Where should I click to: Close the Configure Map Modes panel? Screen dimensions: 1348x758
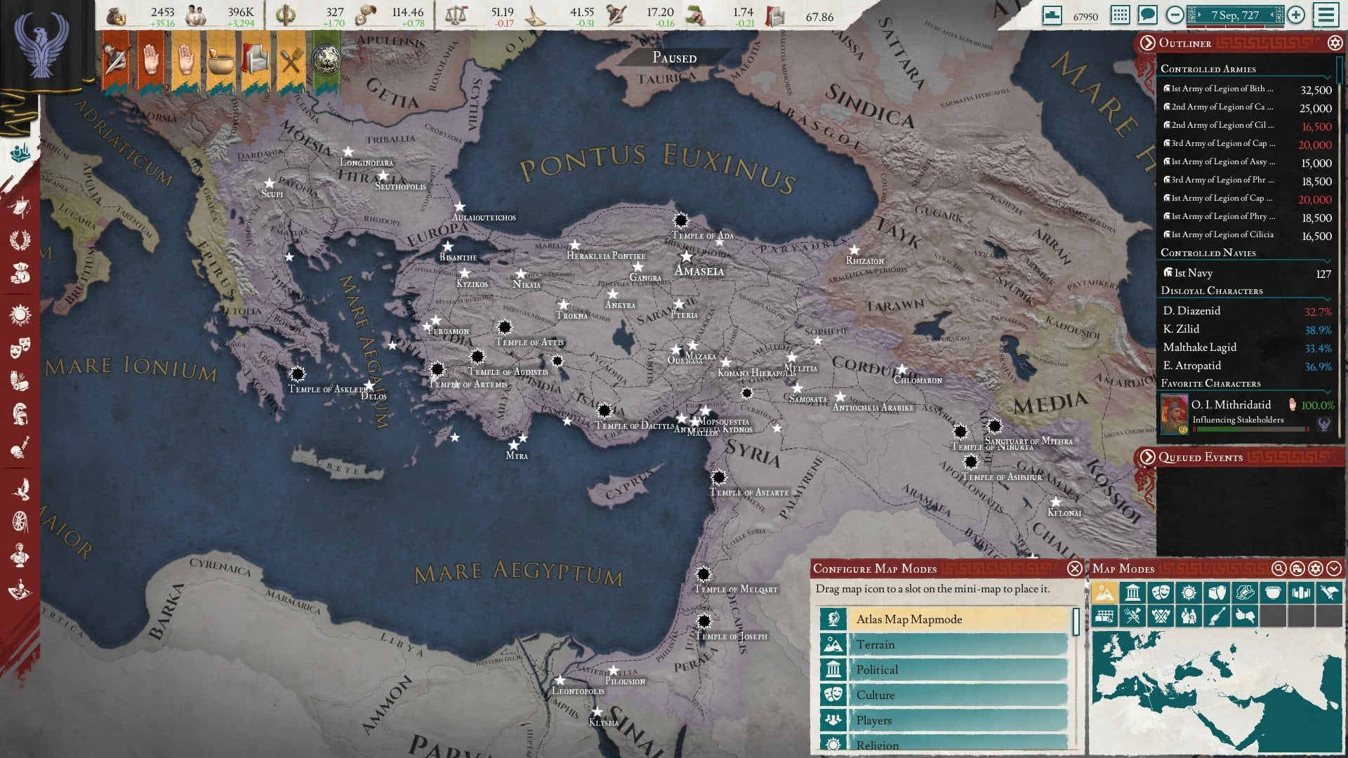tap(1074, 568)
